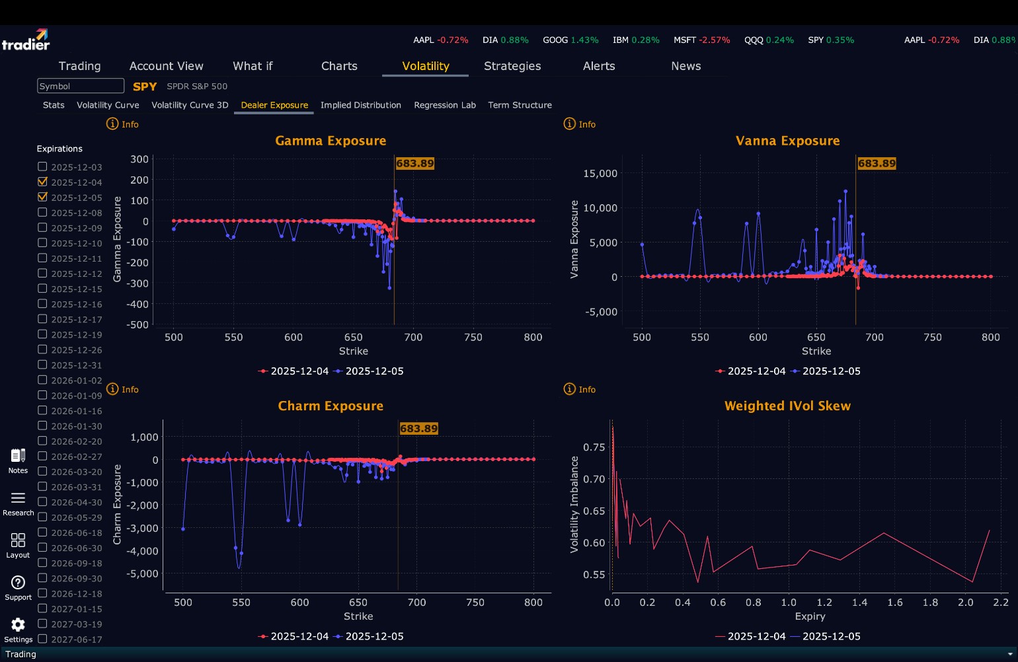Screen dimensions: 1018x662
Task: Click the 683.89 price marker on Vanna chart
Action: 877,164
